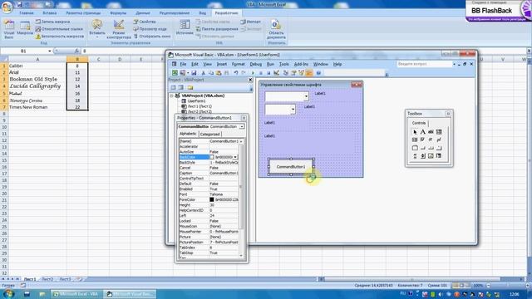The width and height of the screenshot is (532, 299).
Task: Toggle Относительные ссылки in the Excel ribbon
Action: pyautogui.click(x=59, y=29)
